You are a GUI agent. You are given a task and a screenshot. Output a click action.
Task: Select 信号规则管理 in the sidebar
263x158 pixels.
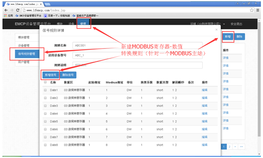point(27,54)
